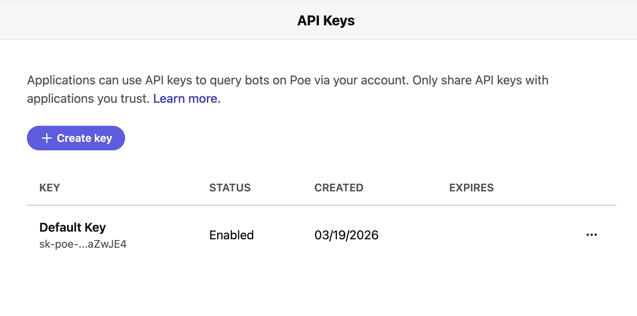Open the three-dot menu for Default Key
The height and width of the screenshot is (316, 637).
[x=591, y=235]
